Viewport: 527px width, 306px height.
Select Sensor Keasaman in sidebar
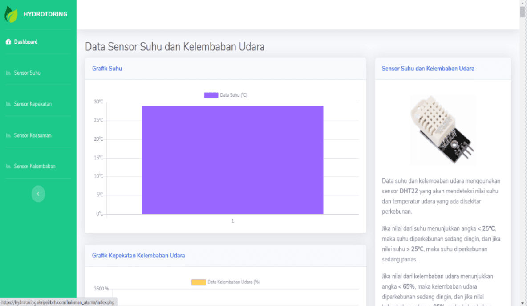pos(38,135)
